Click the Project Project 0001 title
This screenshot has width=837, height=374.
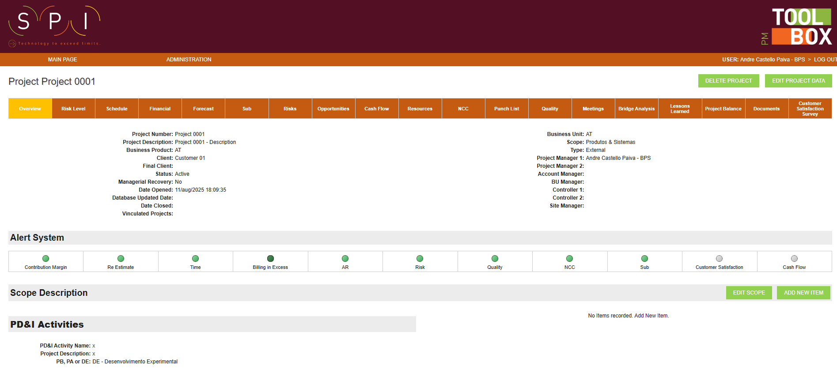tap(52, 82)
